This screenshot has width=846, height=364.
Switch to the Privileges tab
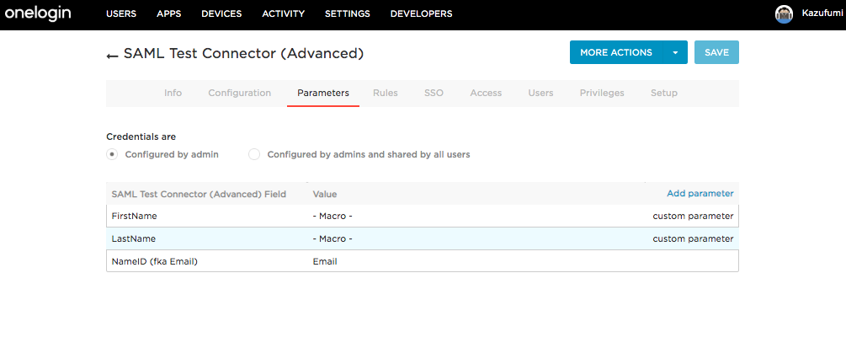pos(602,93)
